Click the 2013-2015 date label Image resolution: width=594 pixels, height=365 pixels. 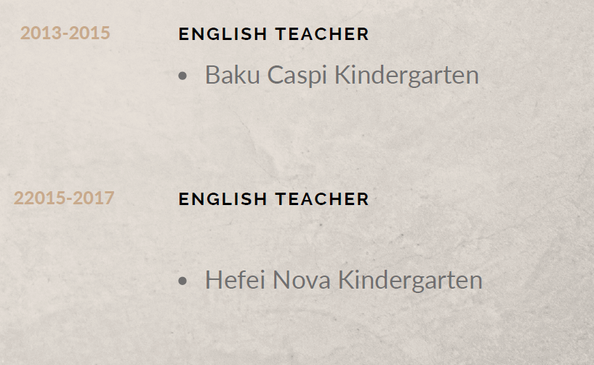[65, 33]
